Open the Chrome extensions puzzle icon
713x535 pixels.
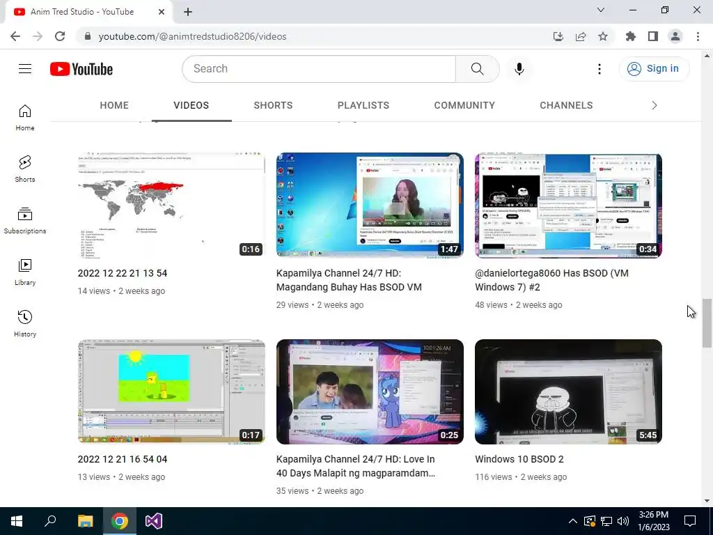pos(631,36)
